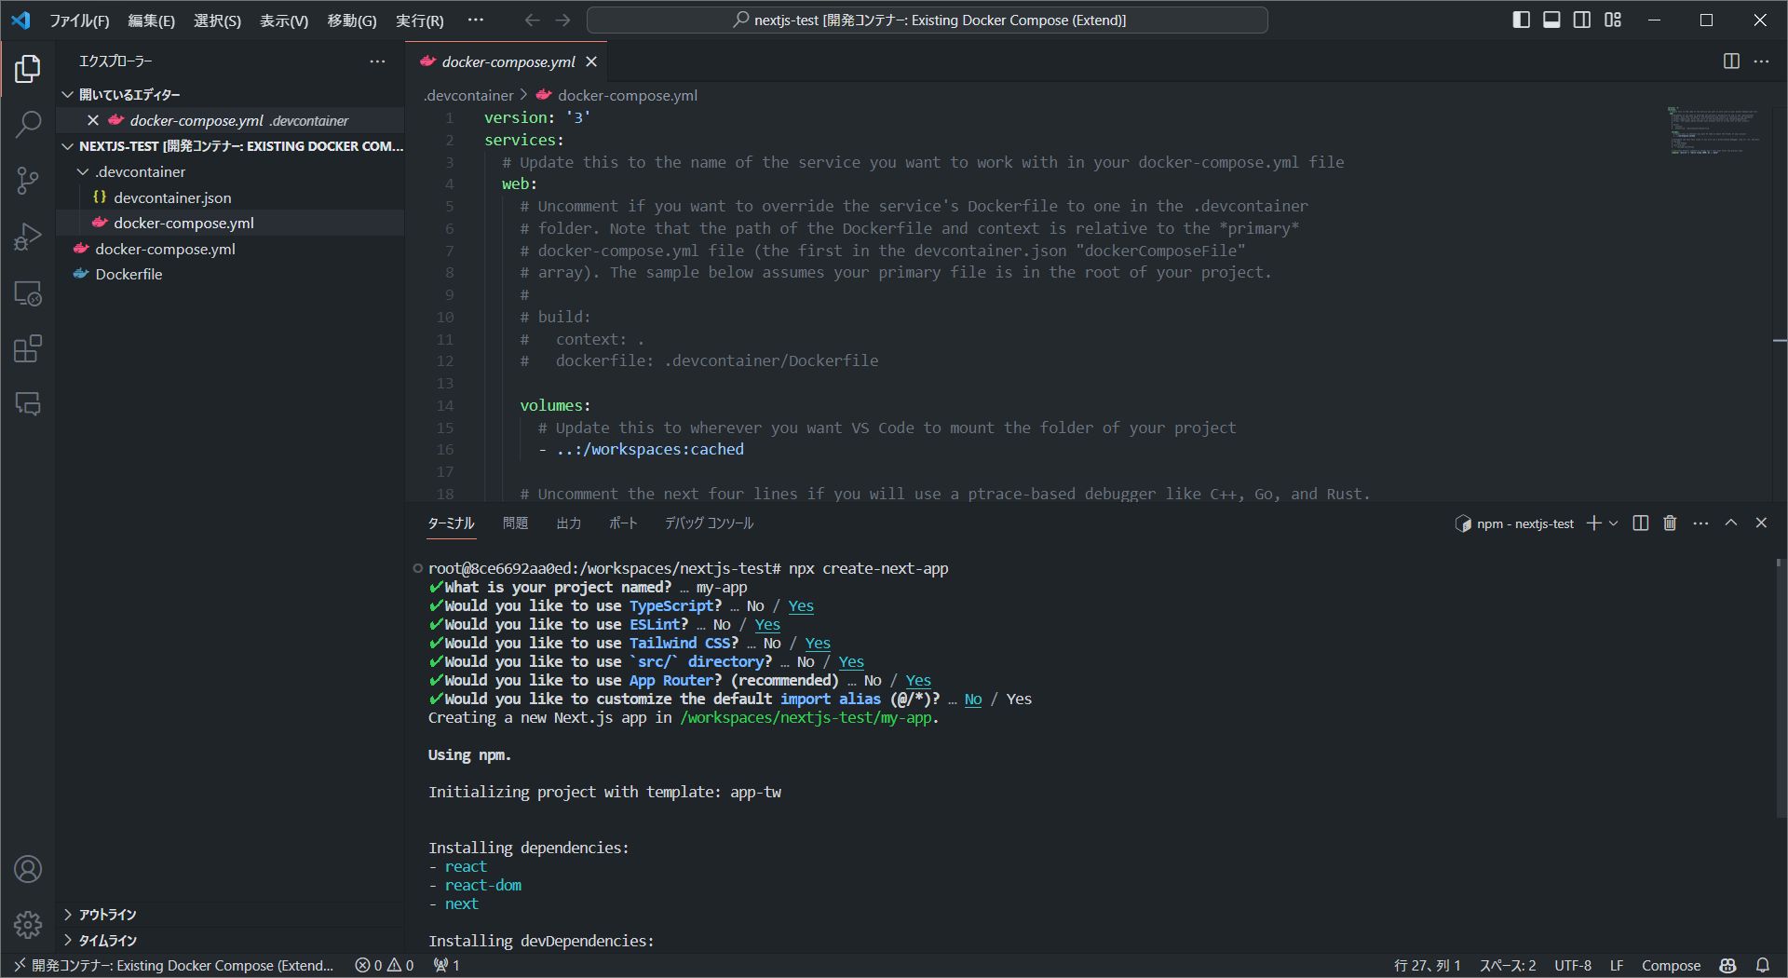The height and width of the screenshot is (978, 1788).
Task: Open the Manage settings gear
Action: pos(28,924)
